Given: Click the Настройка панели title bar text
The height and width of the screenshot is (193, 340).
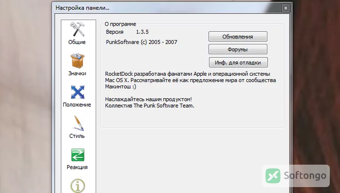Looking at the screenshot, I should pos(82,8).
